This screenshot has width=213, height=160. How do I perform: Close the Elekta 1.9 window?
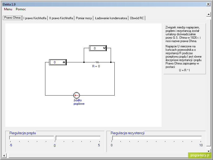tap(208, 4)
